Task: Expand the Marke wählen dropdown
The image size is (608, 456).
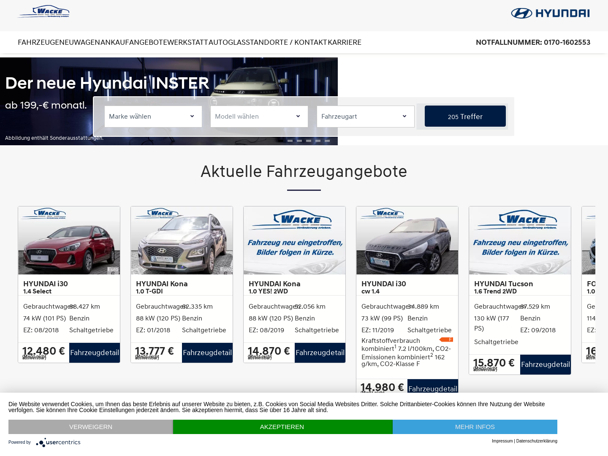Action: [x=153, y=117]
